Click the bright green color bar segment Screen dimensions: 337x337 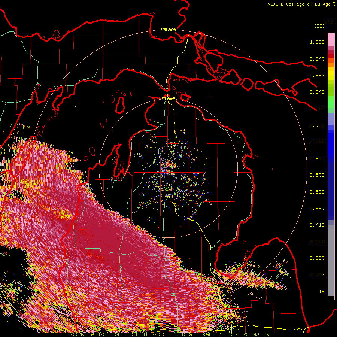tap(331, 102)
